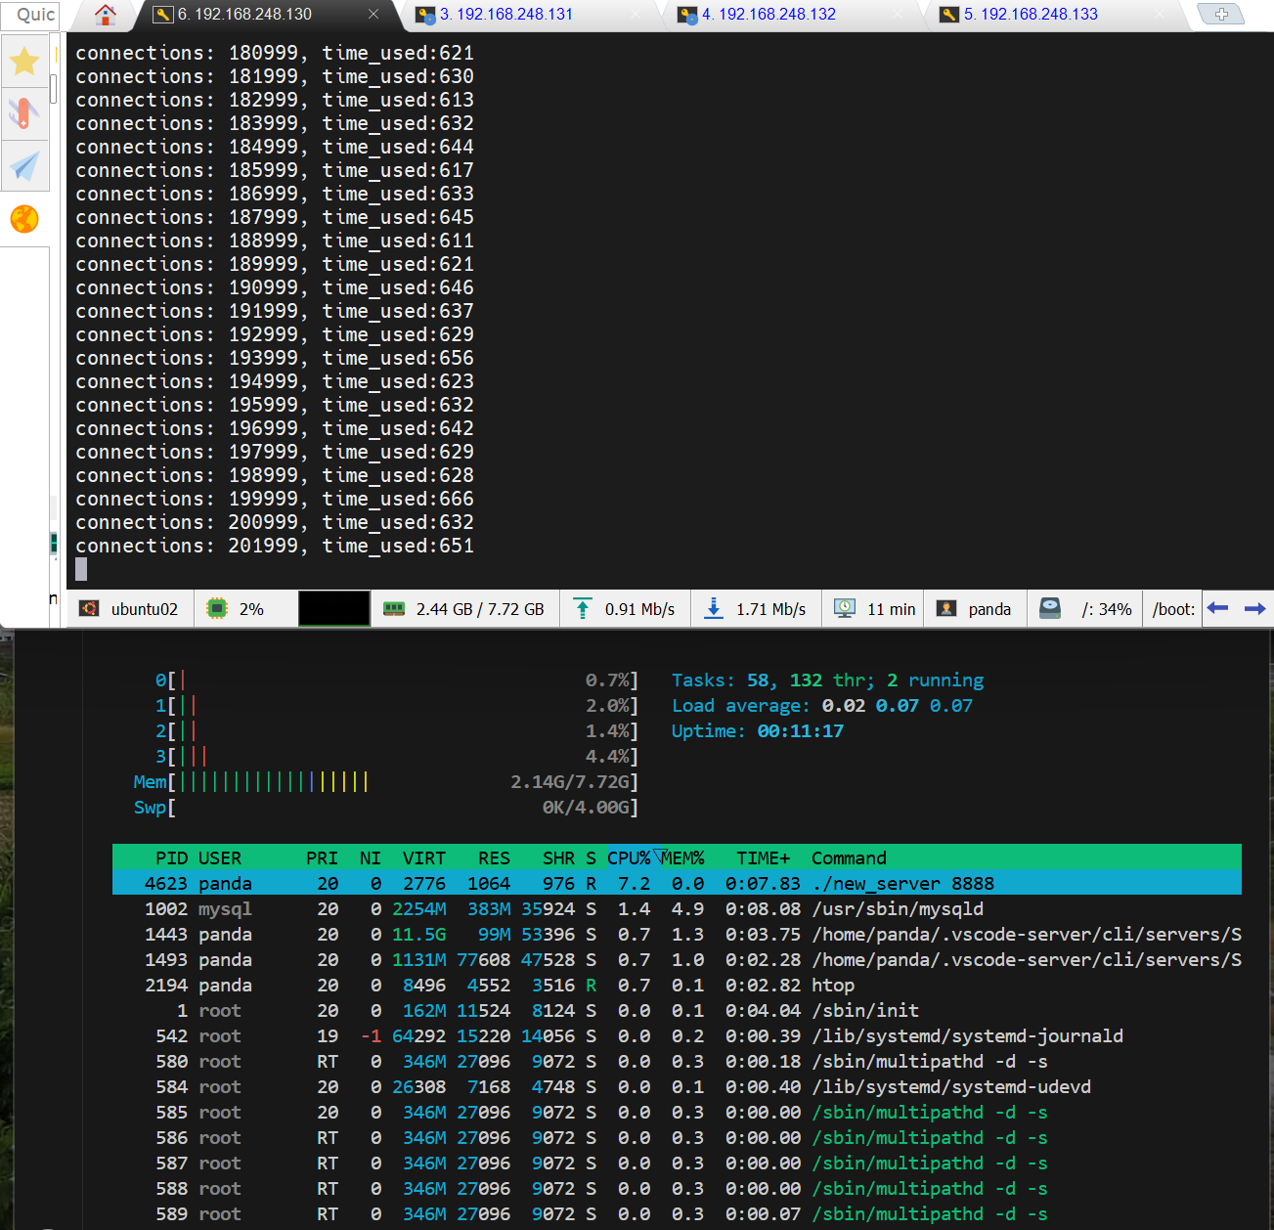Viewport: 1274px width, 1230px height.
Task: Click the uptime monitor icon beside 11 min
Action: pos(845,608)
